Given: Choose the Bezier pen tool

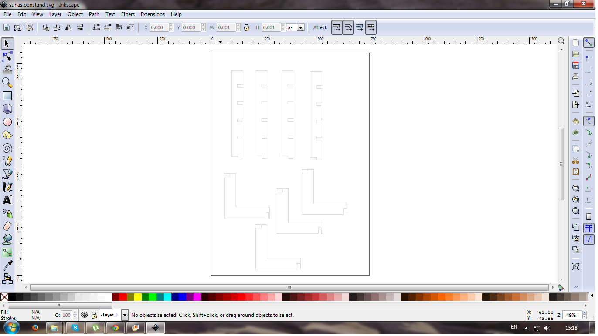Looking at the screenshot, I should 7,174.
